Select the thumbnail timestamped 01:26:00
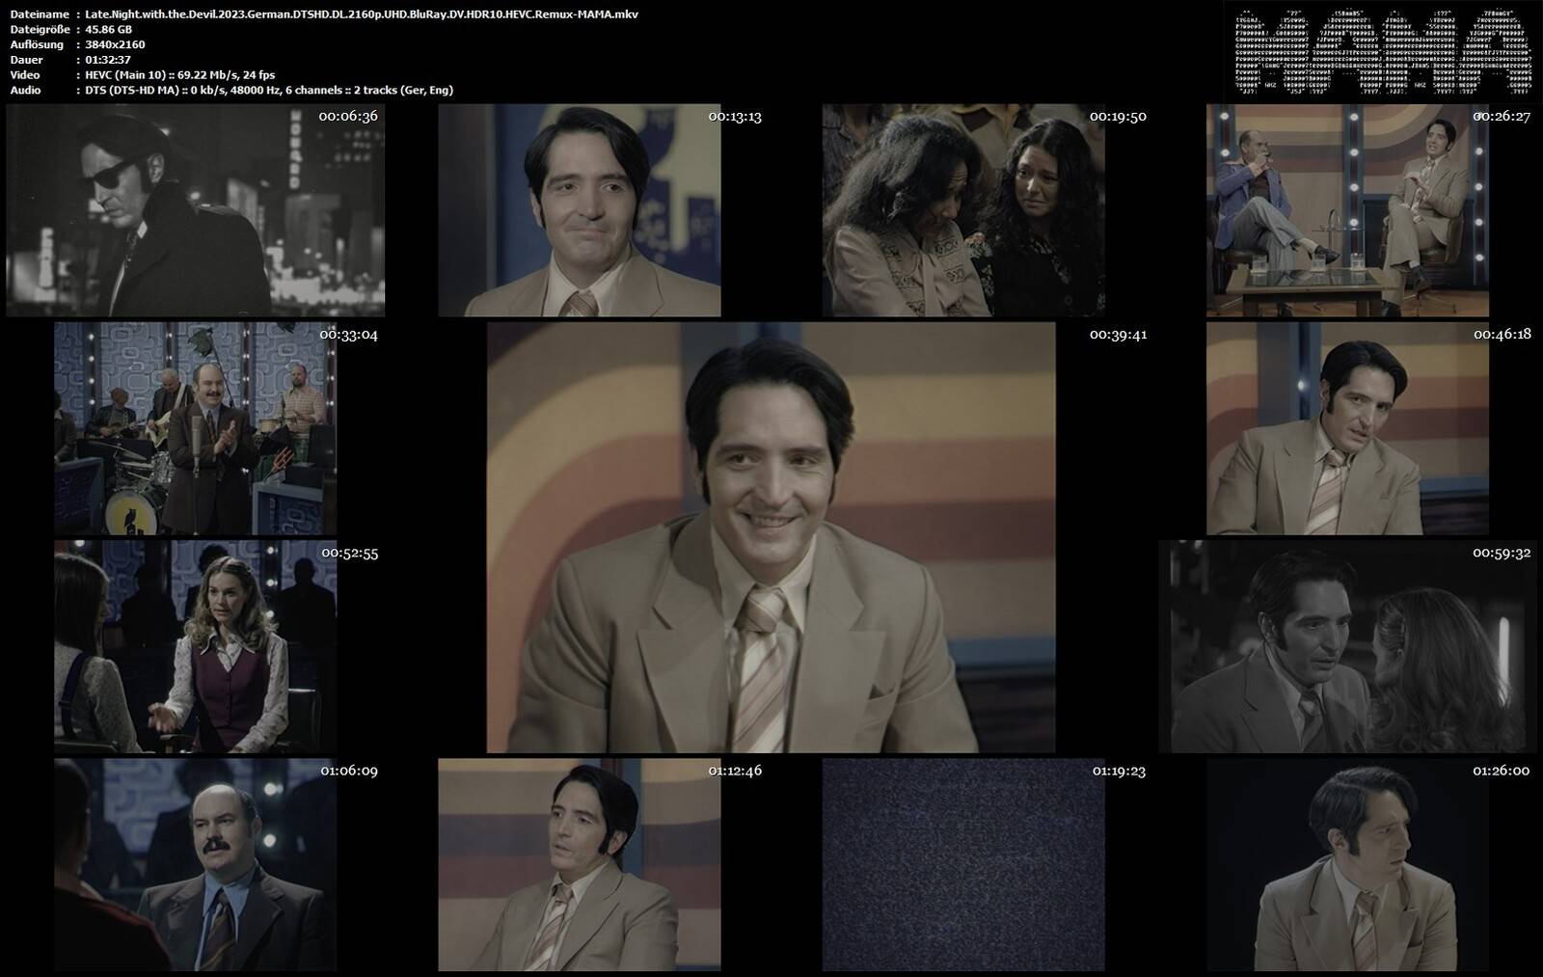 (1347, 864)
